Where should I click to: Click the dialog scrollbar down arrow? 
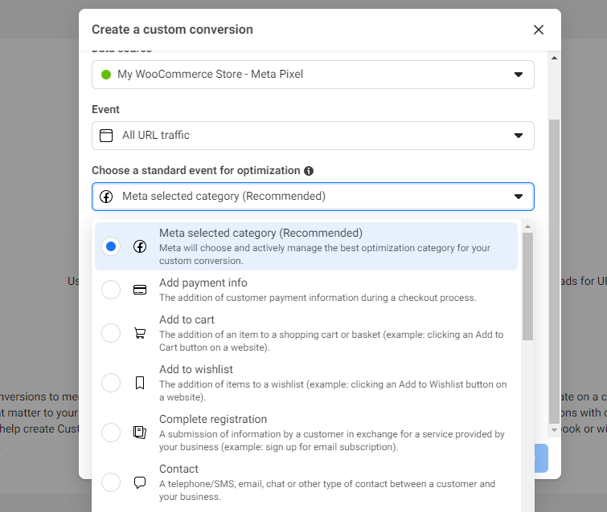point(555,429)
